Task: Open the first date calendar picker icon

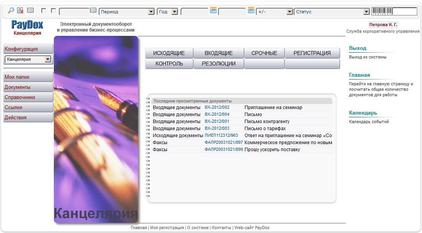Action: coord(213,10)
